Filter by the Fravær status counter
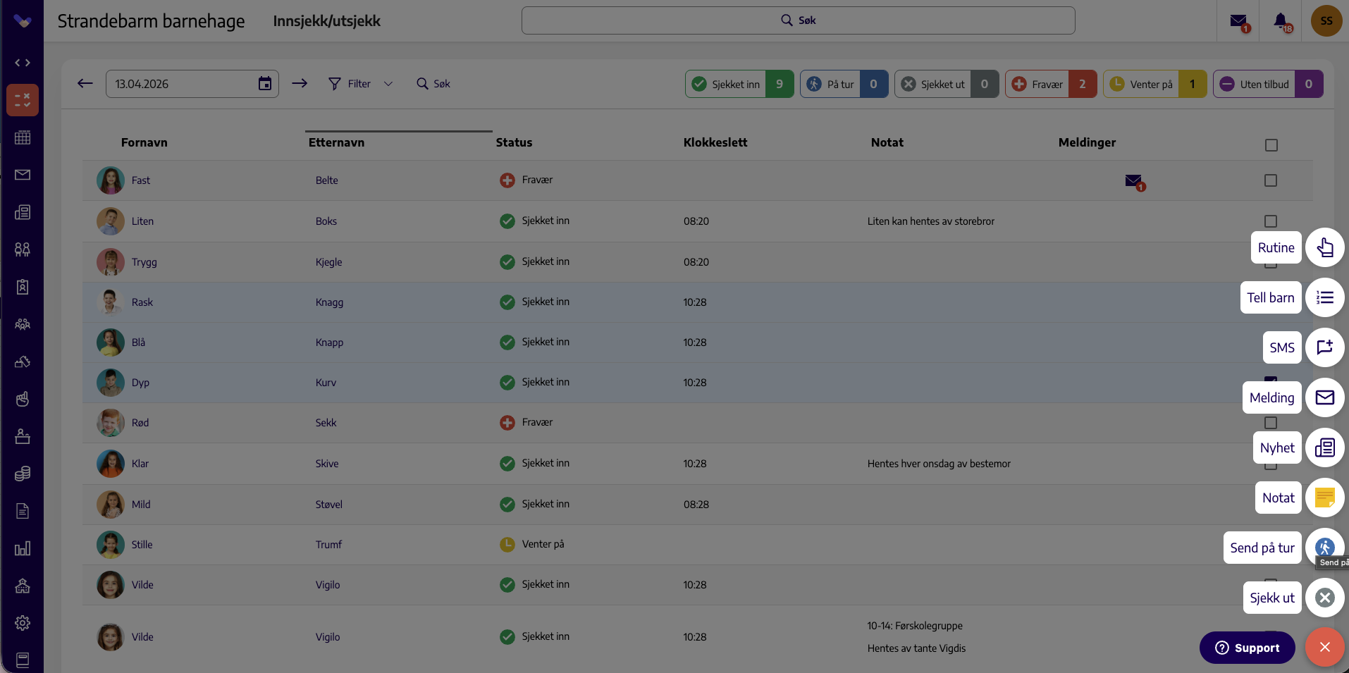 (x=1051, y=84)
